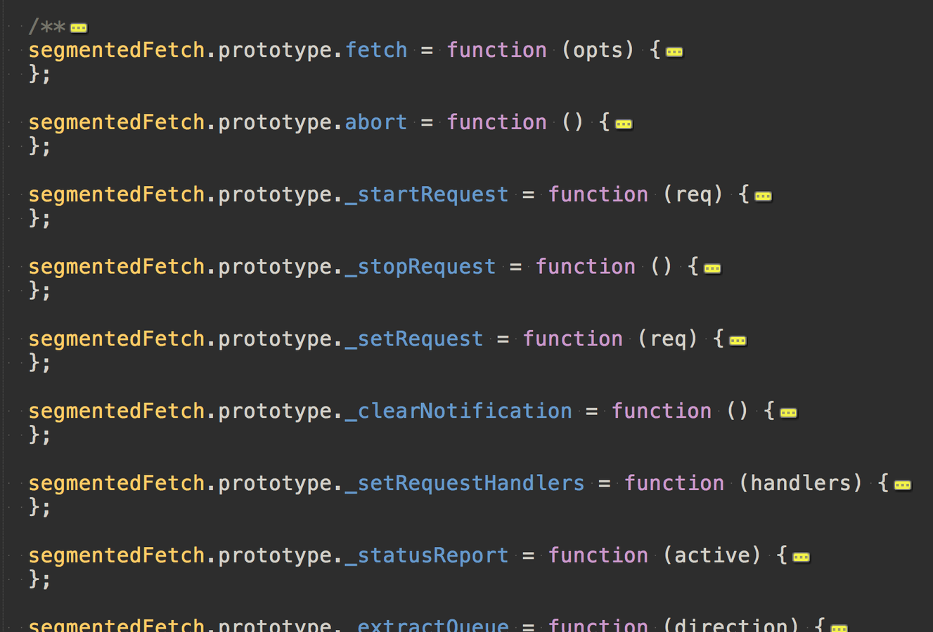The image size is (933, 632).
Task: Click the '_startRequest' method name
Action: pos(427,195)
